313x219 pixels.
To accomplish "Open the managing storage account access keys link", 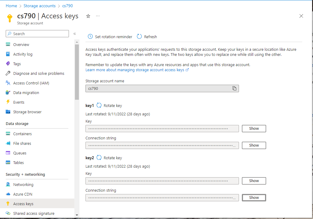I will 135,70.
